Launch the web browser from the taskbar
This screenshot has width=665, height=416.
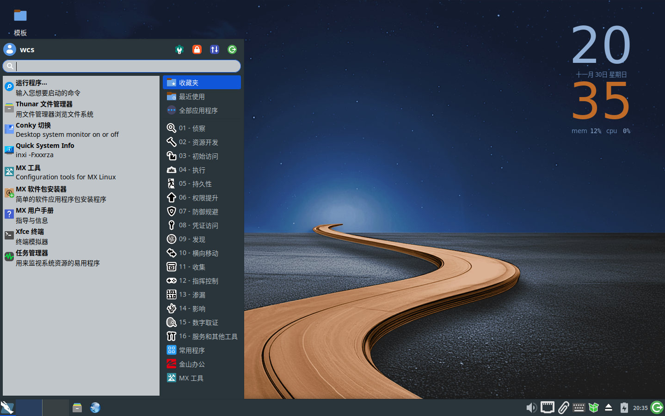click(x=95, y=407)
